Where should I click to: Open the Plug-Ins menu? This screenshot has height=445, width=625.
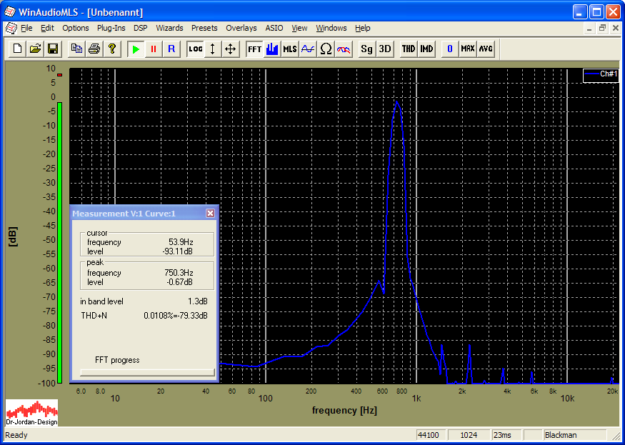coord(111,28)
